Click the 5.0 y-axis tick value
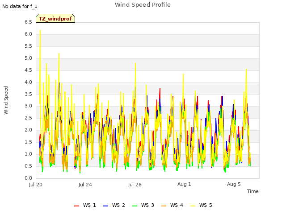This screenshot has width=286, height=214. [28, 58]
